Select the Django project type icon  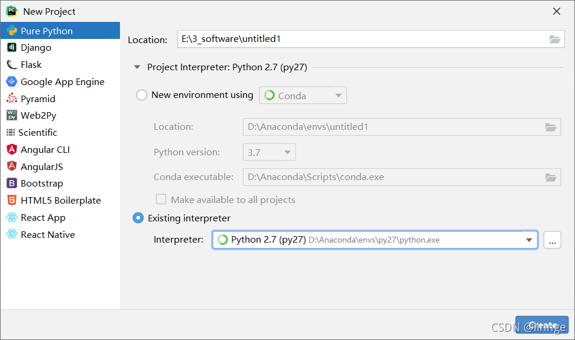[x=13, y=47]
